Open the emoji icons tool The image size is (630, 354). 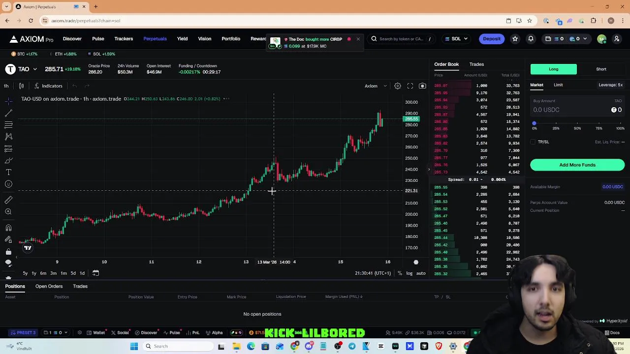8,184
